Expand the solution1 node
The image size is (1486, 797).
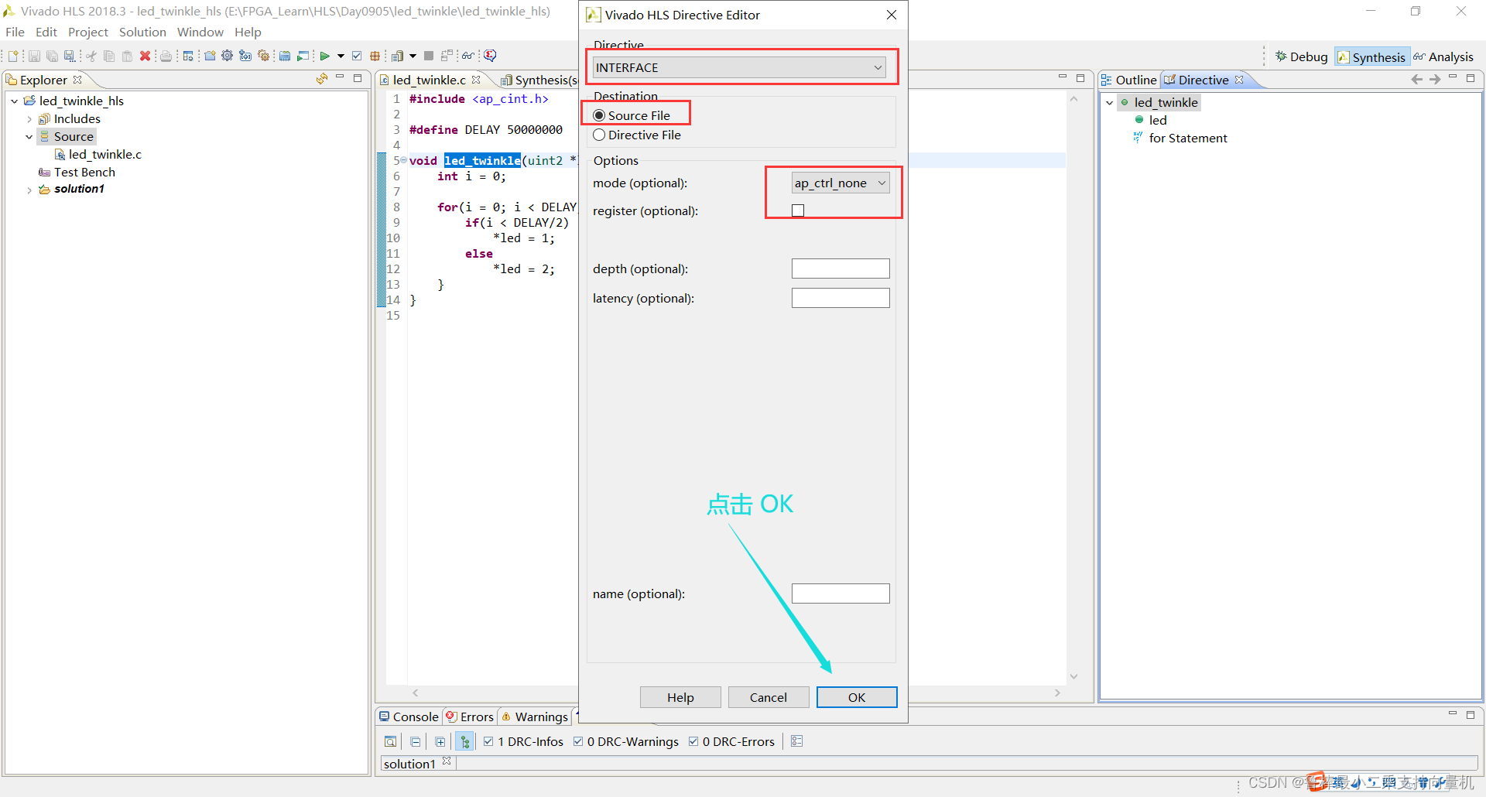click(x=29, y=190)
